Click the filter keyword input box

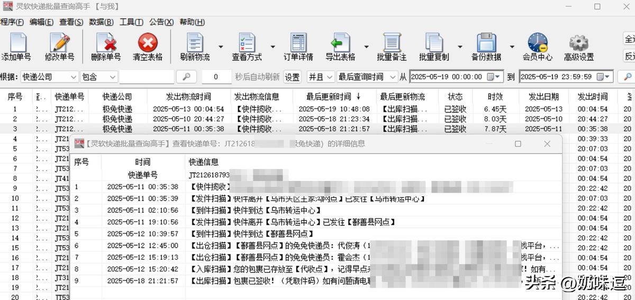click(x=147, y=77)
